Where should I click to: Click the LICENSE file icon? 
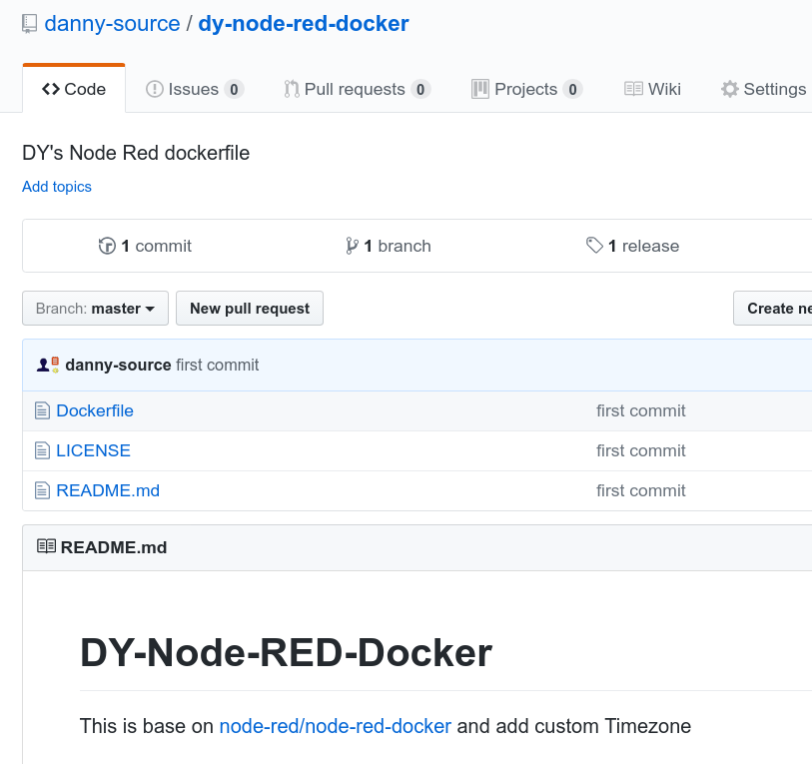42,450
